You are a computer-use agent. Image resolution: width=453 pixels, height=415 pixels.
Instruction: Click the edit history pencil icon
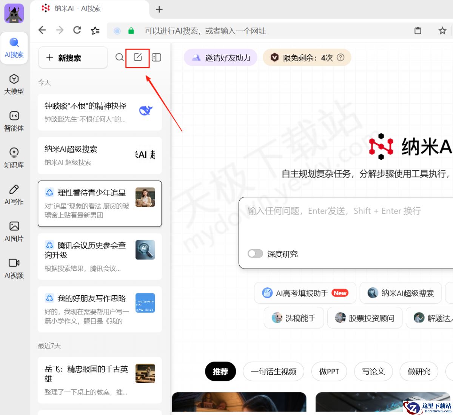138,57
